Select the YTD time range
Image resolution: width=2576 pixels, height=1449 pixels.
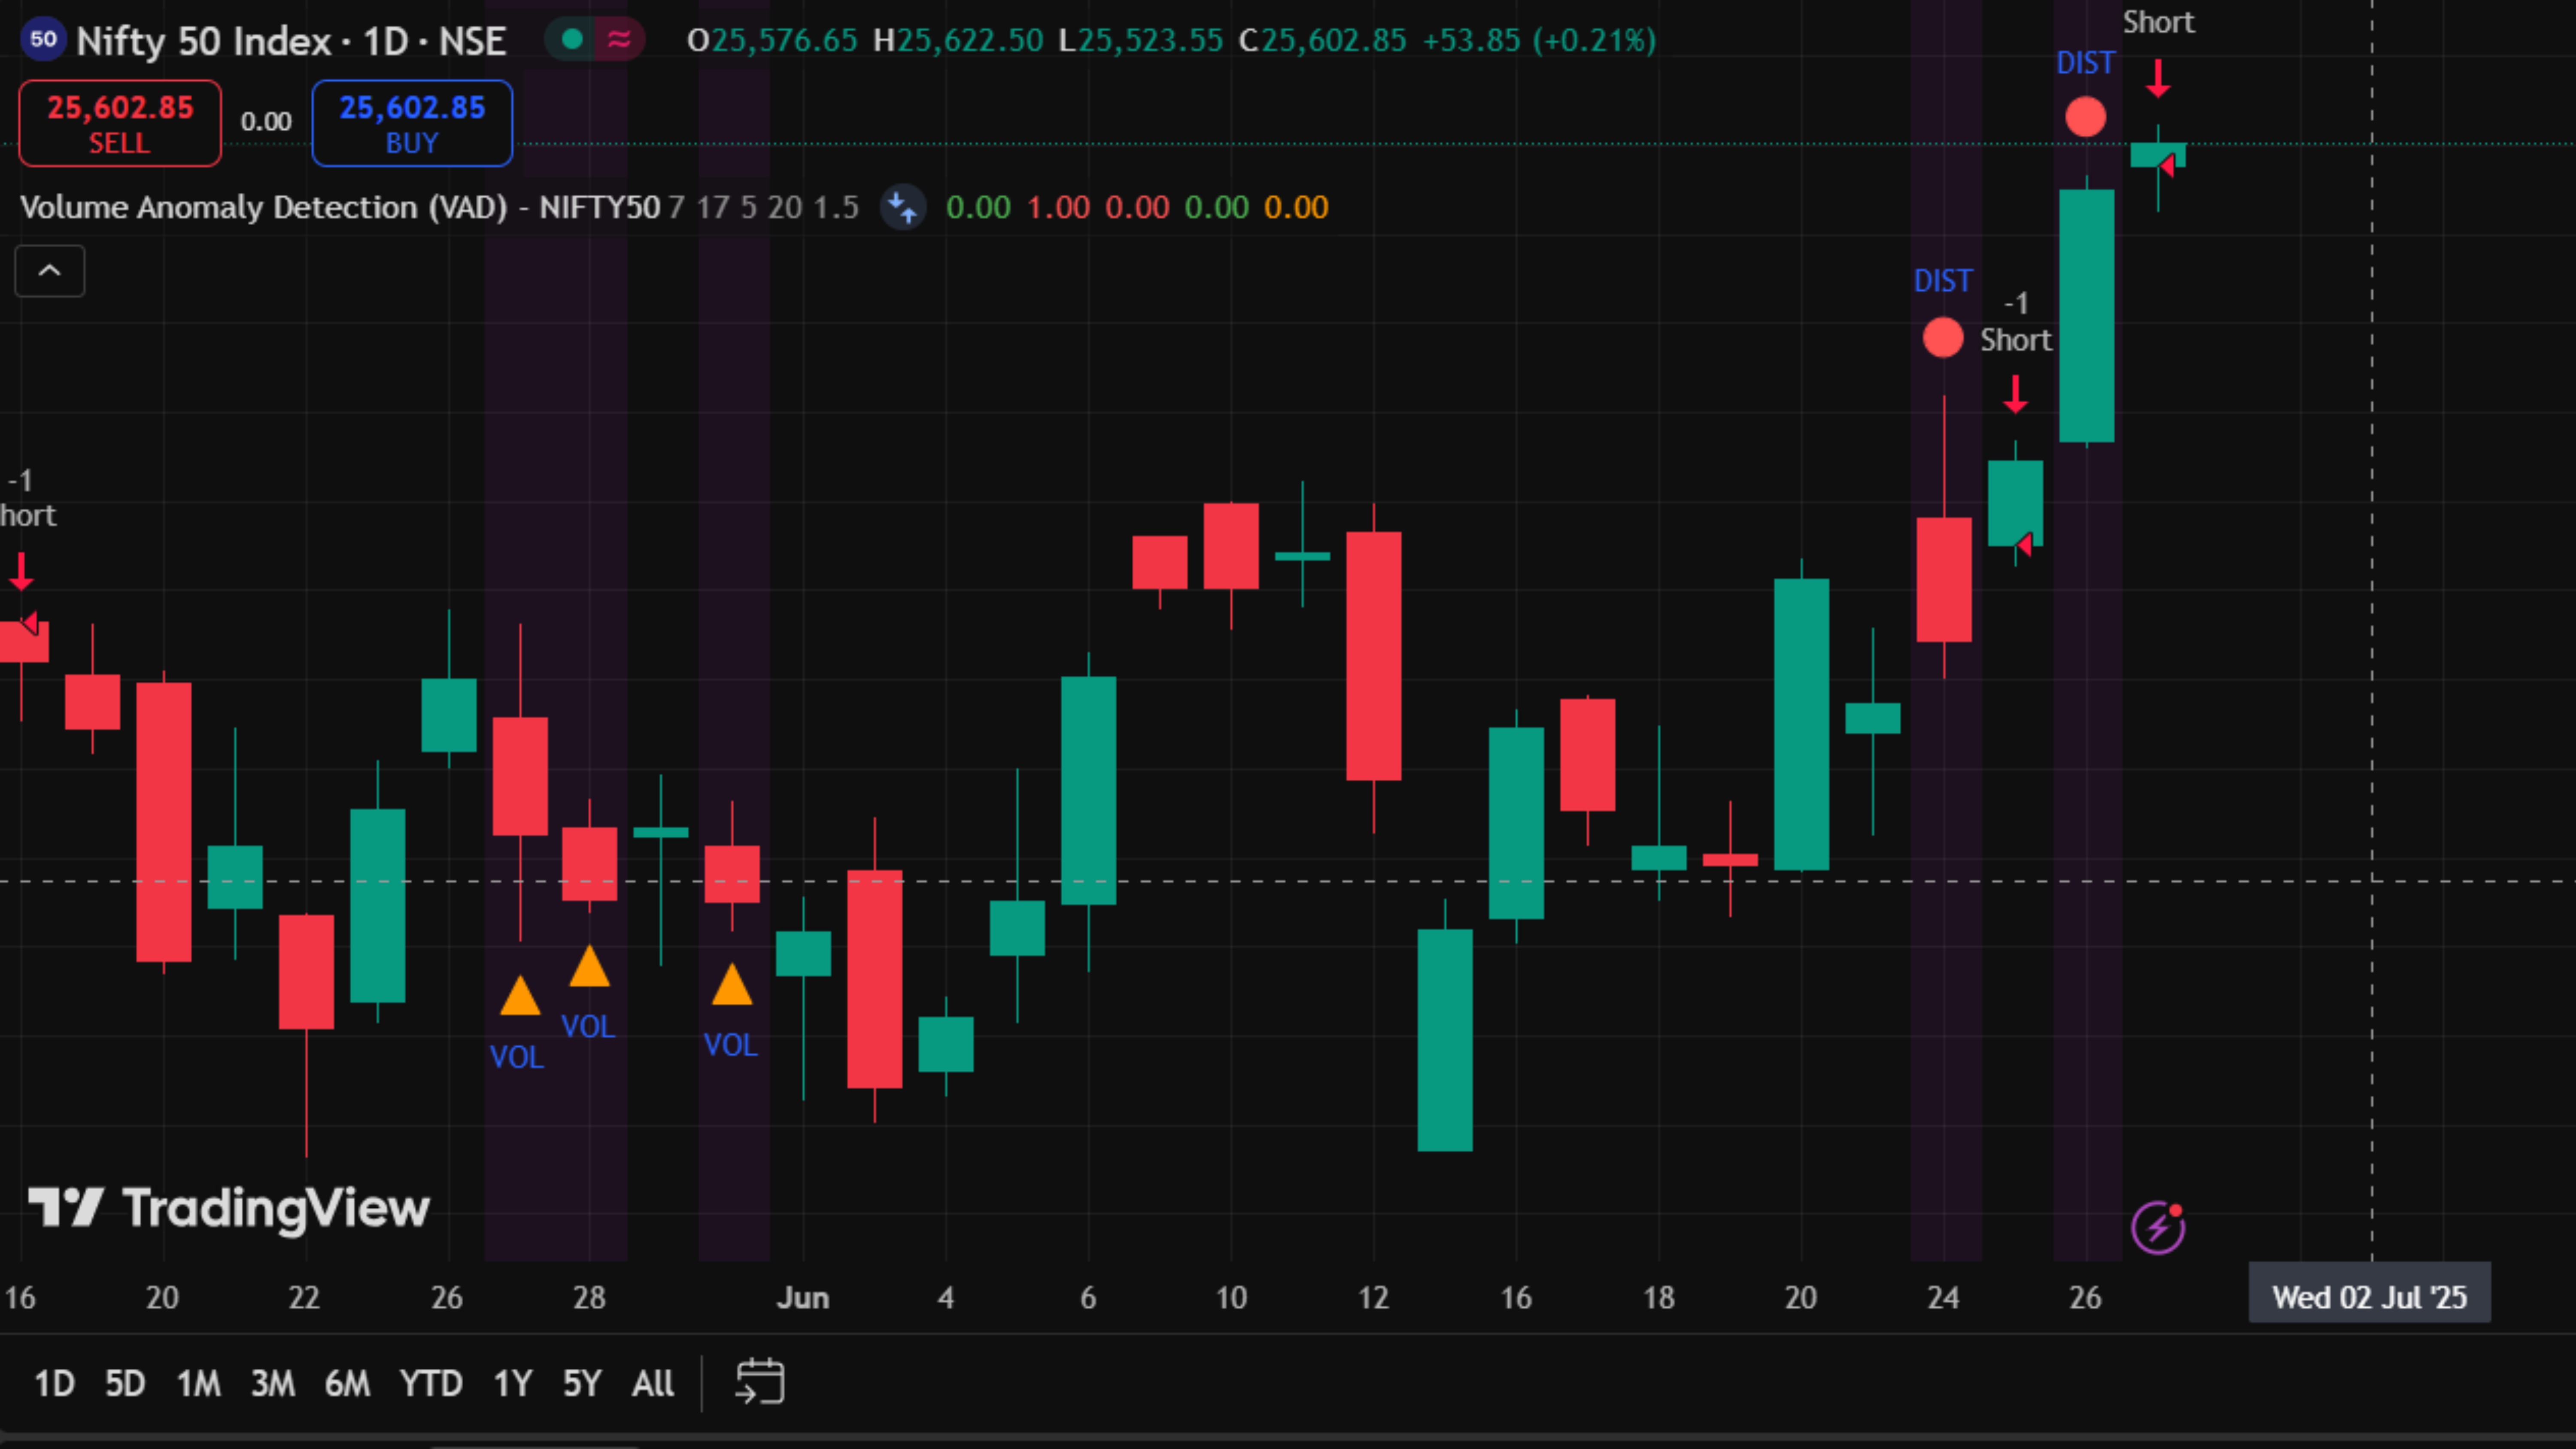coord(431,1384)
